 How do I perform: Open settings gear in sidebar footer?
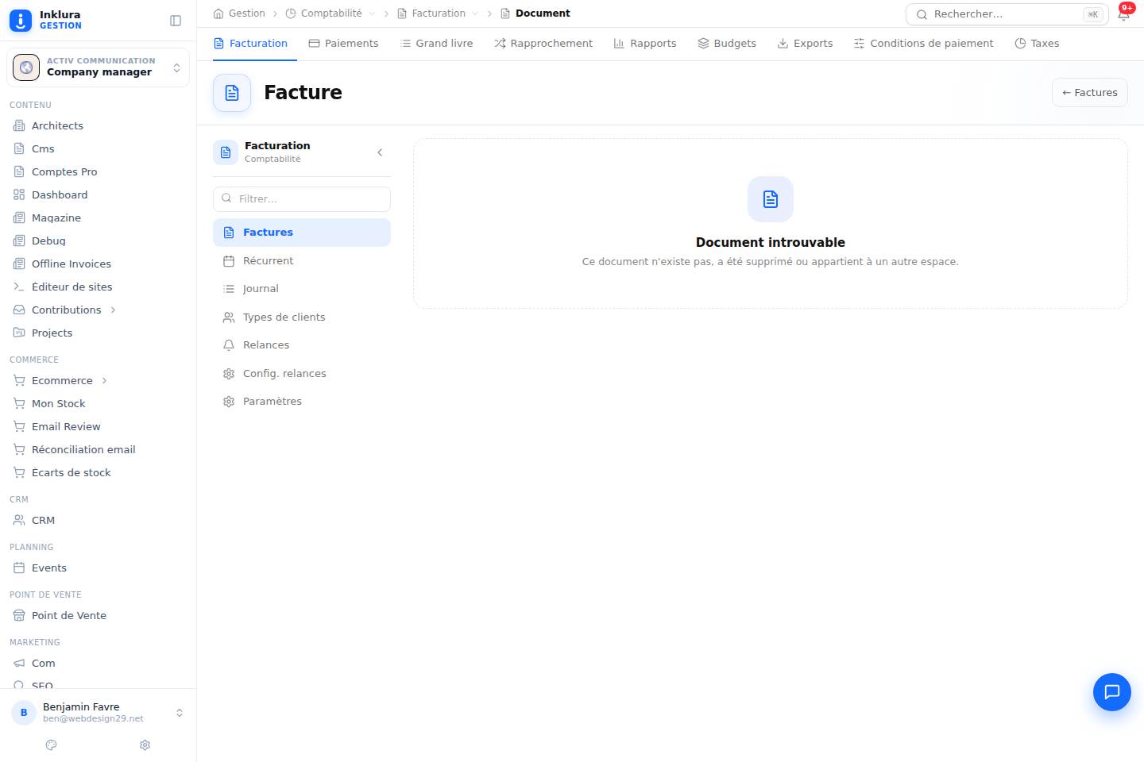(x=145, y=745)
